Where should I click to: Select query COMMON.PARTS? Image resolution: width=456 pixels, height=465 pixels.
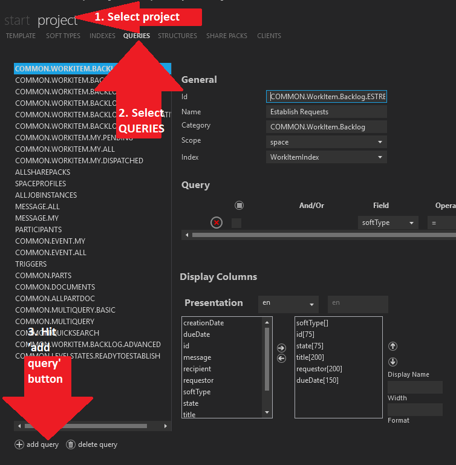point(93,276)
